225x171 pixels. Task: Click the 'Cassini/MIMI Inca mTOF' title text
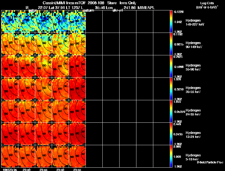click(x=64, y=3)
